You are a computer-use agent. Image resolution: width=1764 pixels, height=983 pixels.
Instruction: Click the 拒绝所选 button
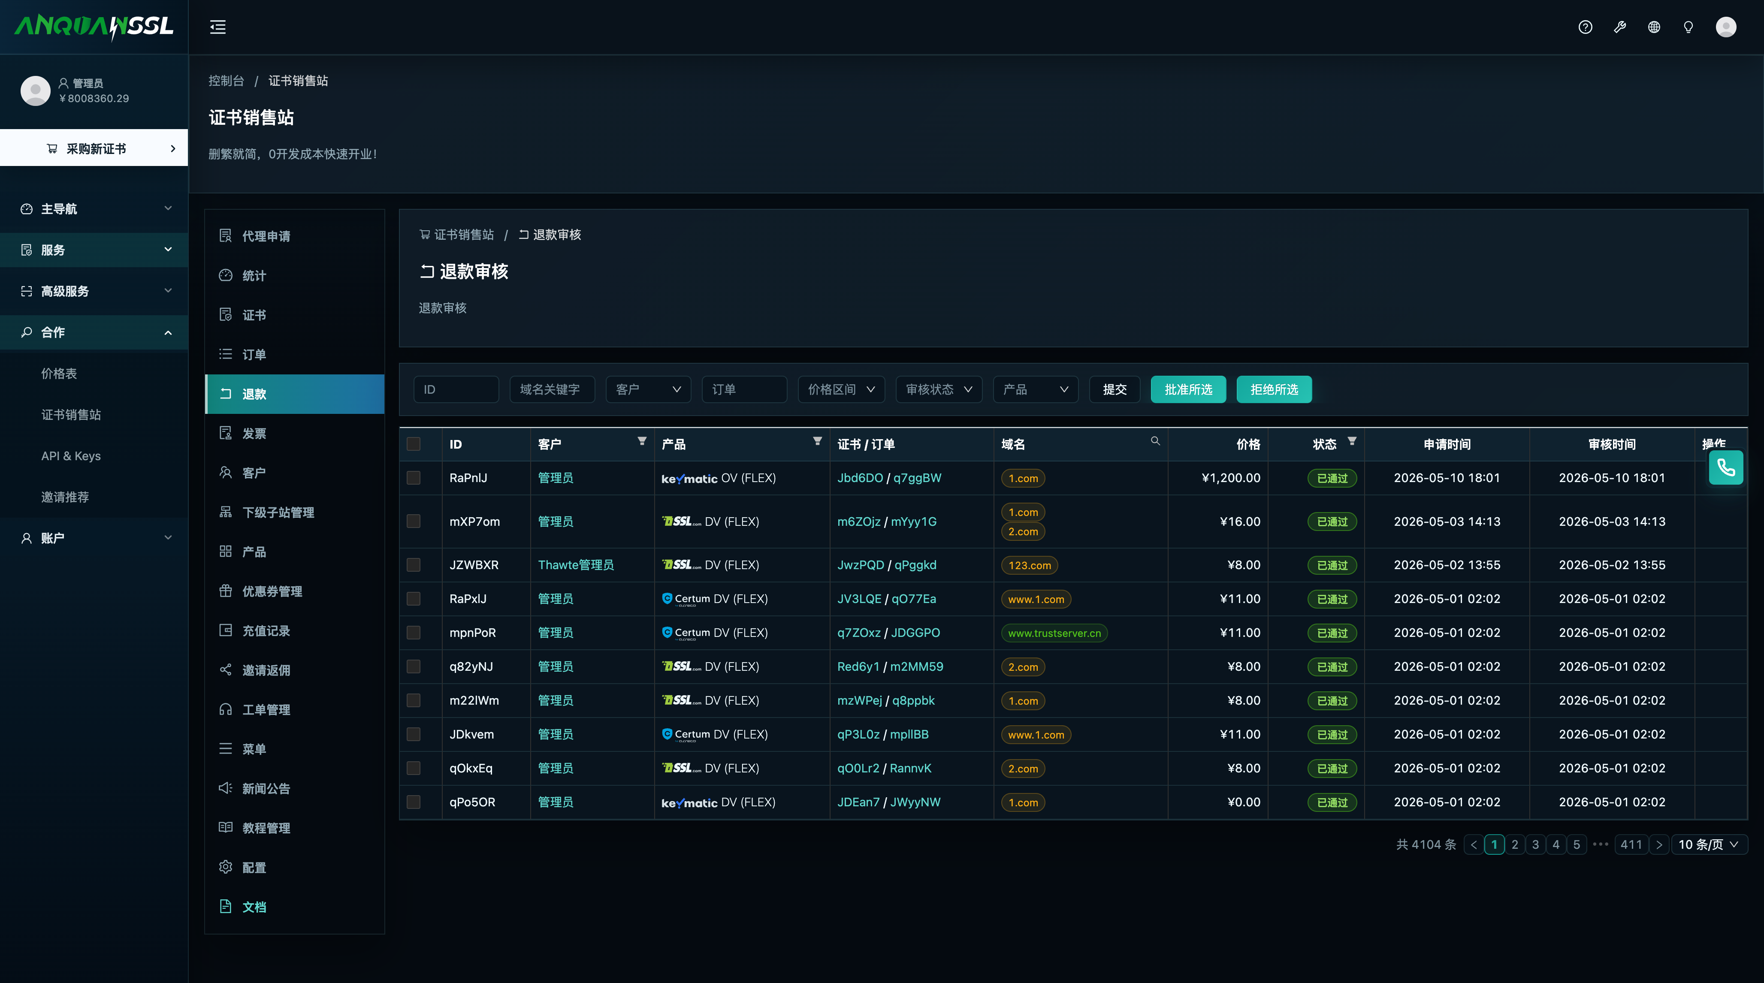point(1274,389)
